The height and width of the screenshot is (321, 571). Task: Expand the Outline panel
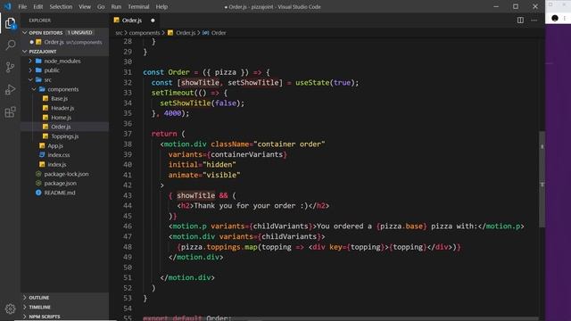tap(25, 297)
